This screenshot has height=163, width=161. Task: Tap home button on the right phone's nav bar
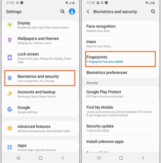121,158
